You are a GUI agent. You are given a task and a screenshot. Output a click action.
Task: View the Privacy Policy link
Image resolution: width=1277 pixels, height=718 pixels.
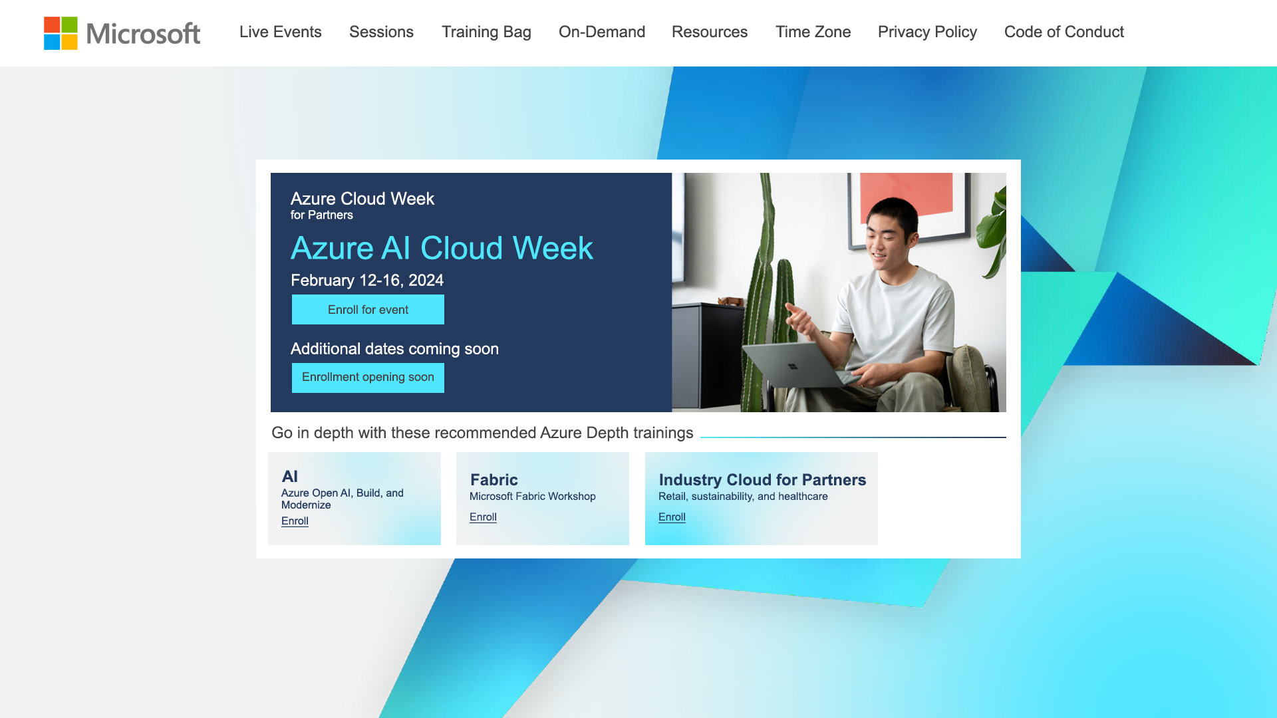click(927, 32)
